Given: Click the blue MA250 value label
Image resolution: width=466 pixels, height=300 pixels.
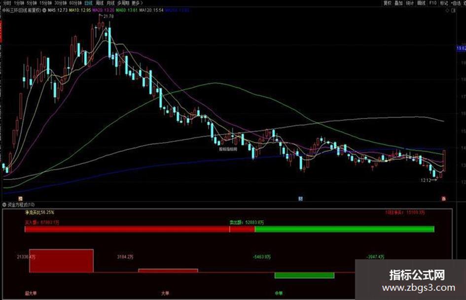Looking at the screenshot, I should tap(177, 10).
